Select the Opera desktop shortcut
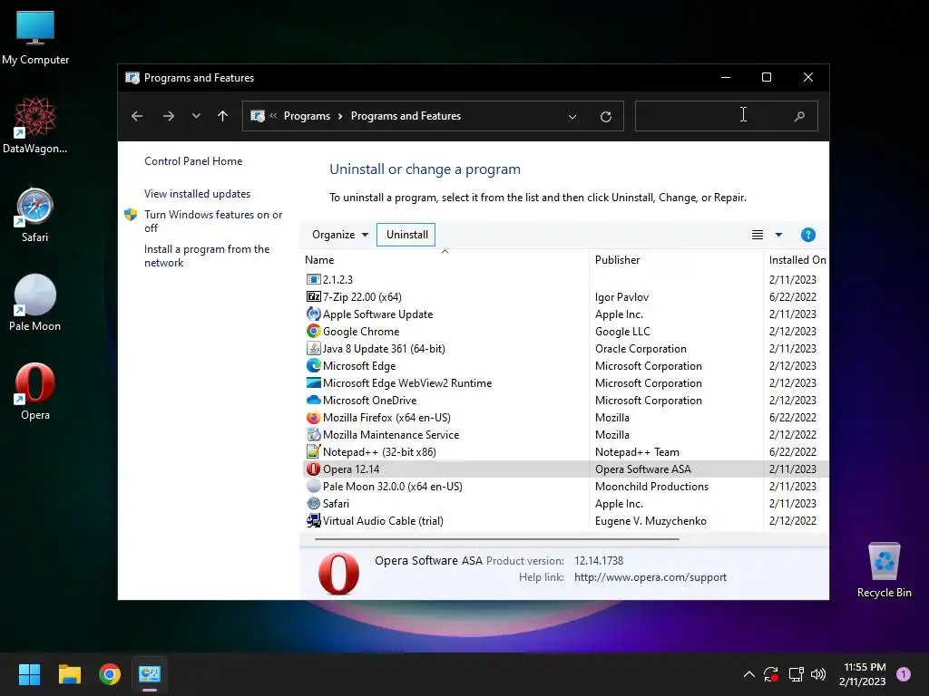 click(x=35, y=391)
